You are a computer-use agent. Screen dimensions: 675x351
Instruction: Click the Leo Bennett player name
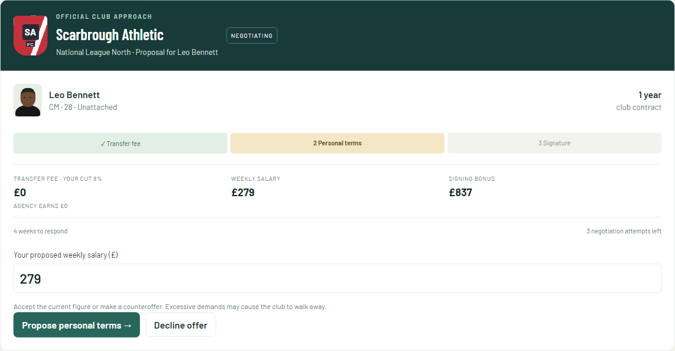click(x=74, y=95)
